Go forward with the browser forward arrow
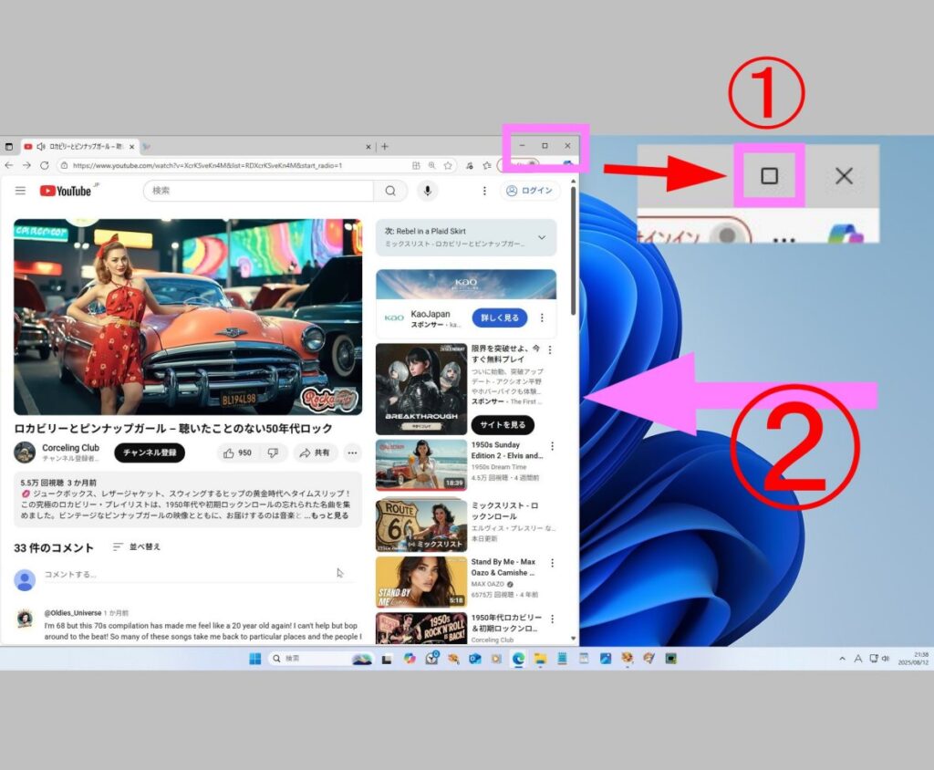934x770 pixels. [26, 165]
